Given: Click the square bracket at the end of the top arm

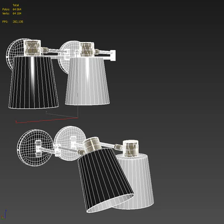Looking at the screenshot, I should (113, 55).
